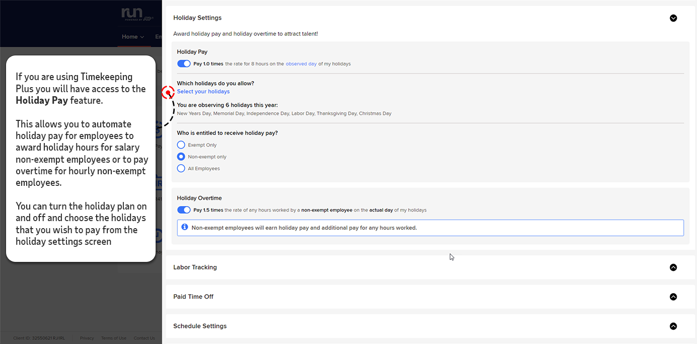Select the Exempt Only radio button
The width and height of the screenshot is (697, 344).
pyautogui.click(x=181, y=145)
